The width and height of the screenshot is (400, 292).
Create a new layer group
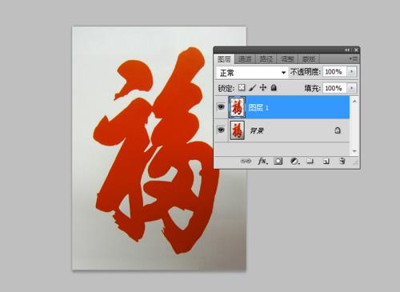click(x=310, y=161)
